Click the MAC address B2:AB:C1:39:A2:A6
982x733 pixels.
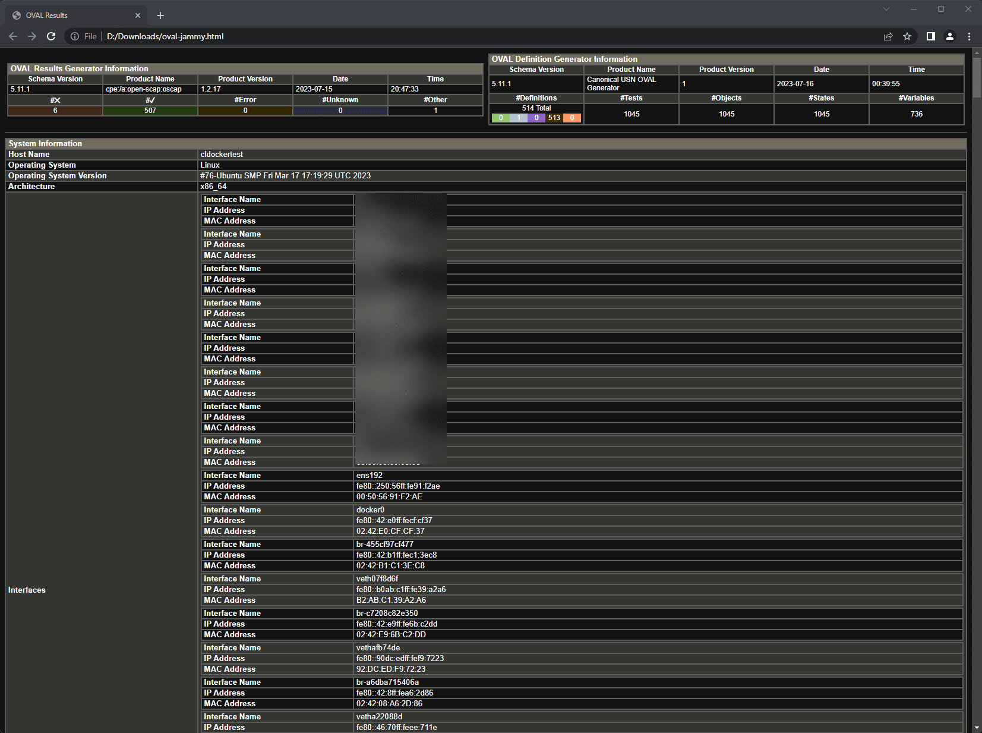click(x=391, y=600)
